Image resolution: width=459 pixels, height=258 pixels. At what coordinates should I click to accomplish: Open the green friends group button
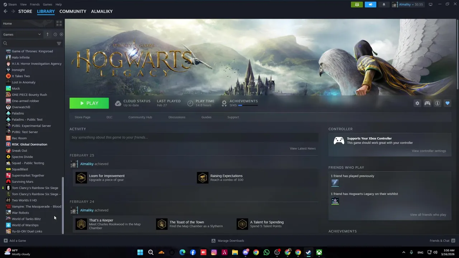click(x=357, y=4)
